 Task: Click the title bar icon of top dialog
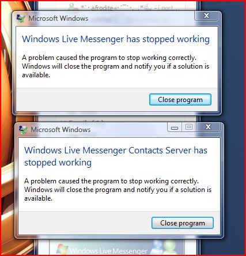(x=21, y=18)
